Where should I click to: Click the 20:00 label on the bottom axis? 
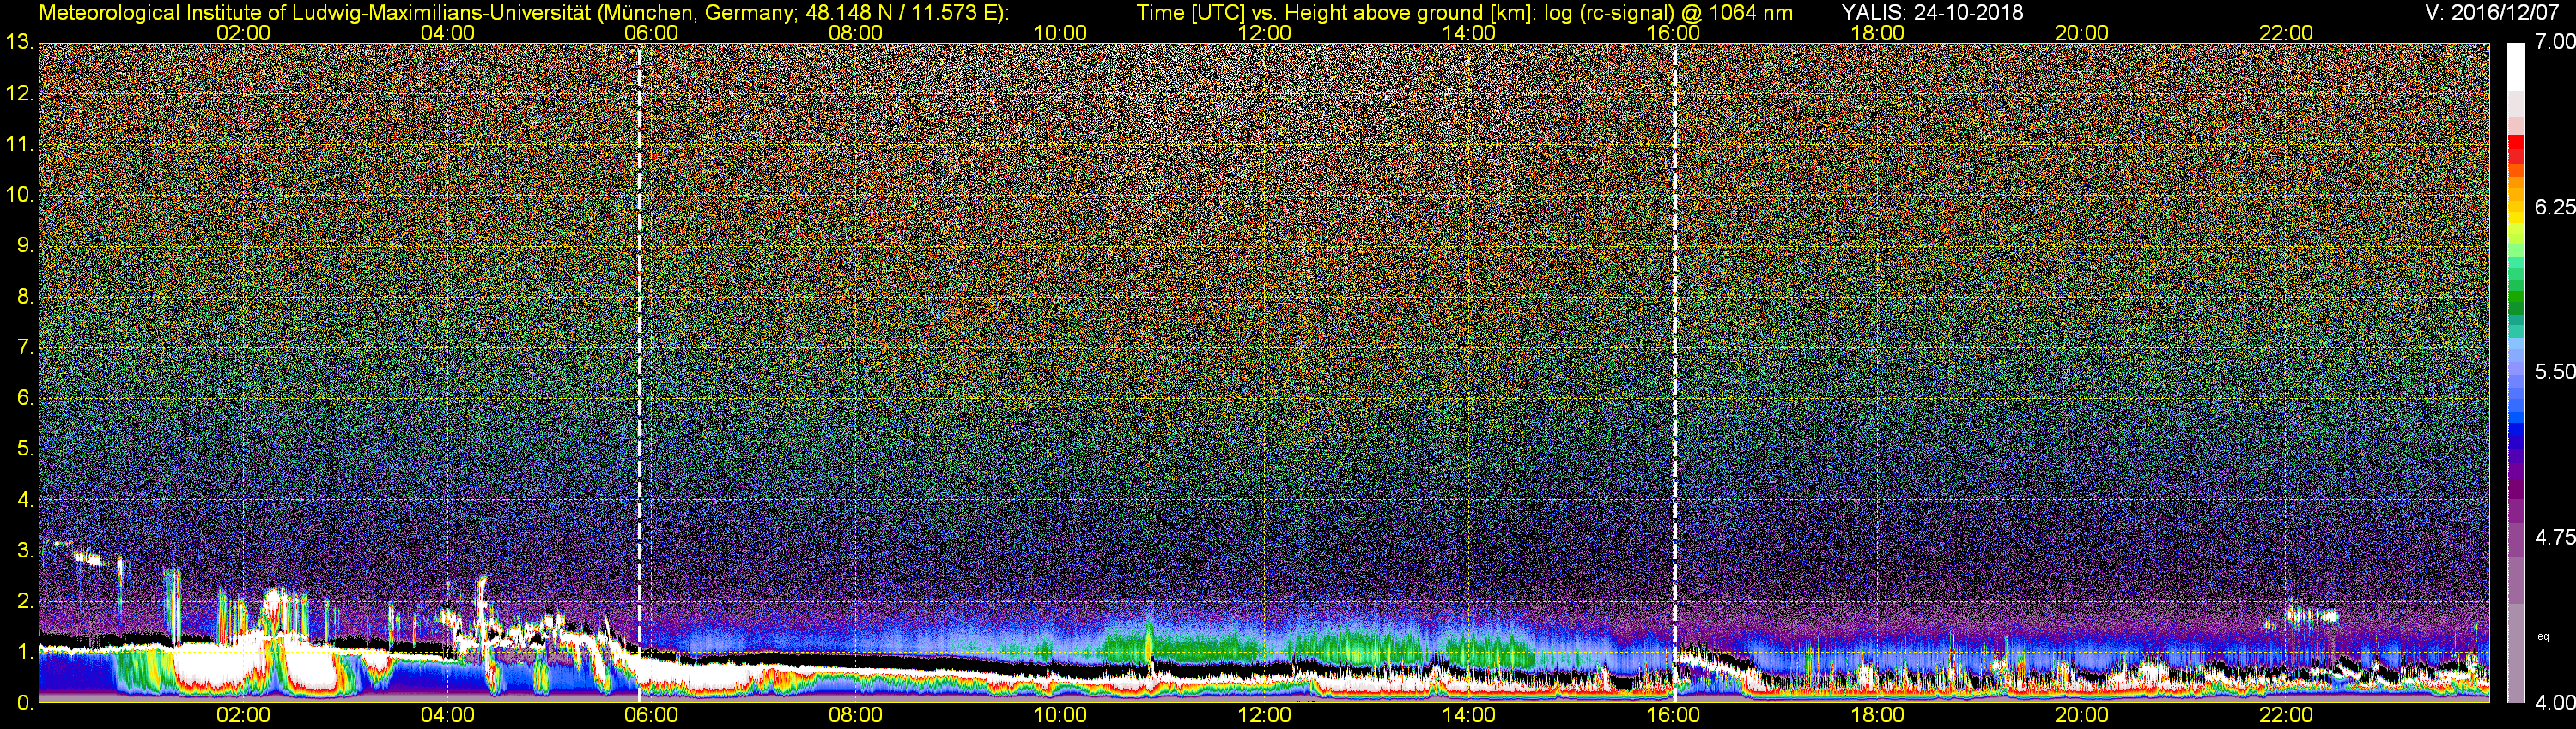coord(2082,716)
